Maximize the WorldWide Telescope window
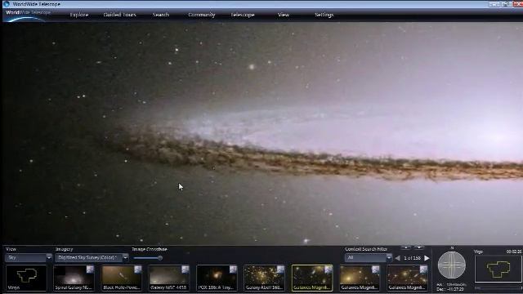Image resolution: width=523 pixels, height=294 pixels. 507,4
